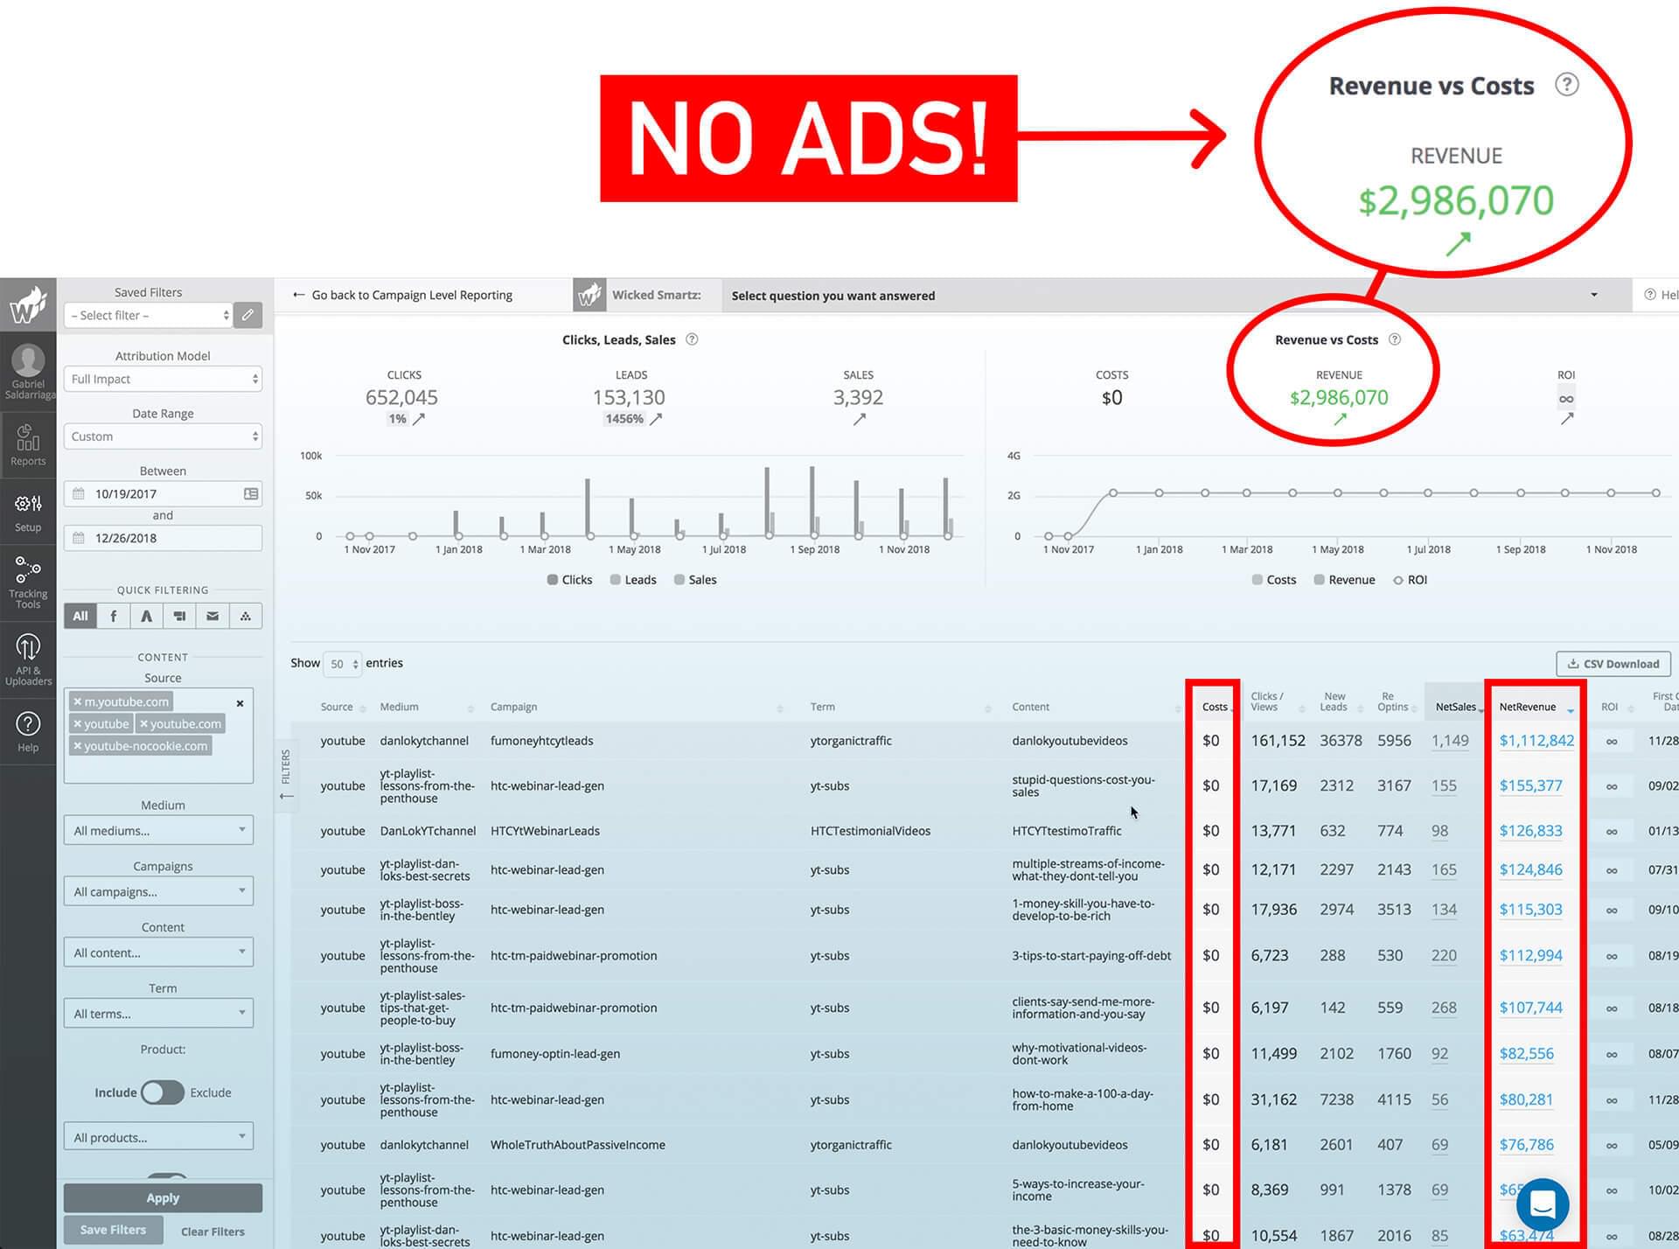The width and height of the screenshot is (1679, 1249).
Task: Select the All quick filtering tab
Action: 80,617
